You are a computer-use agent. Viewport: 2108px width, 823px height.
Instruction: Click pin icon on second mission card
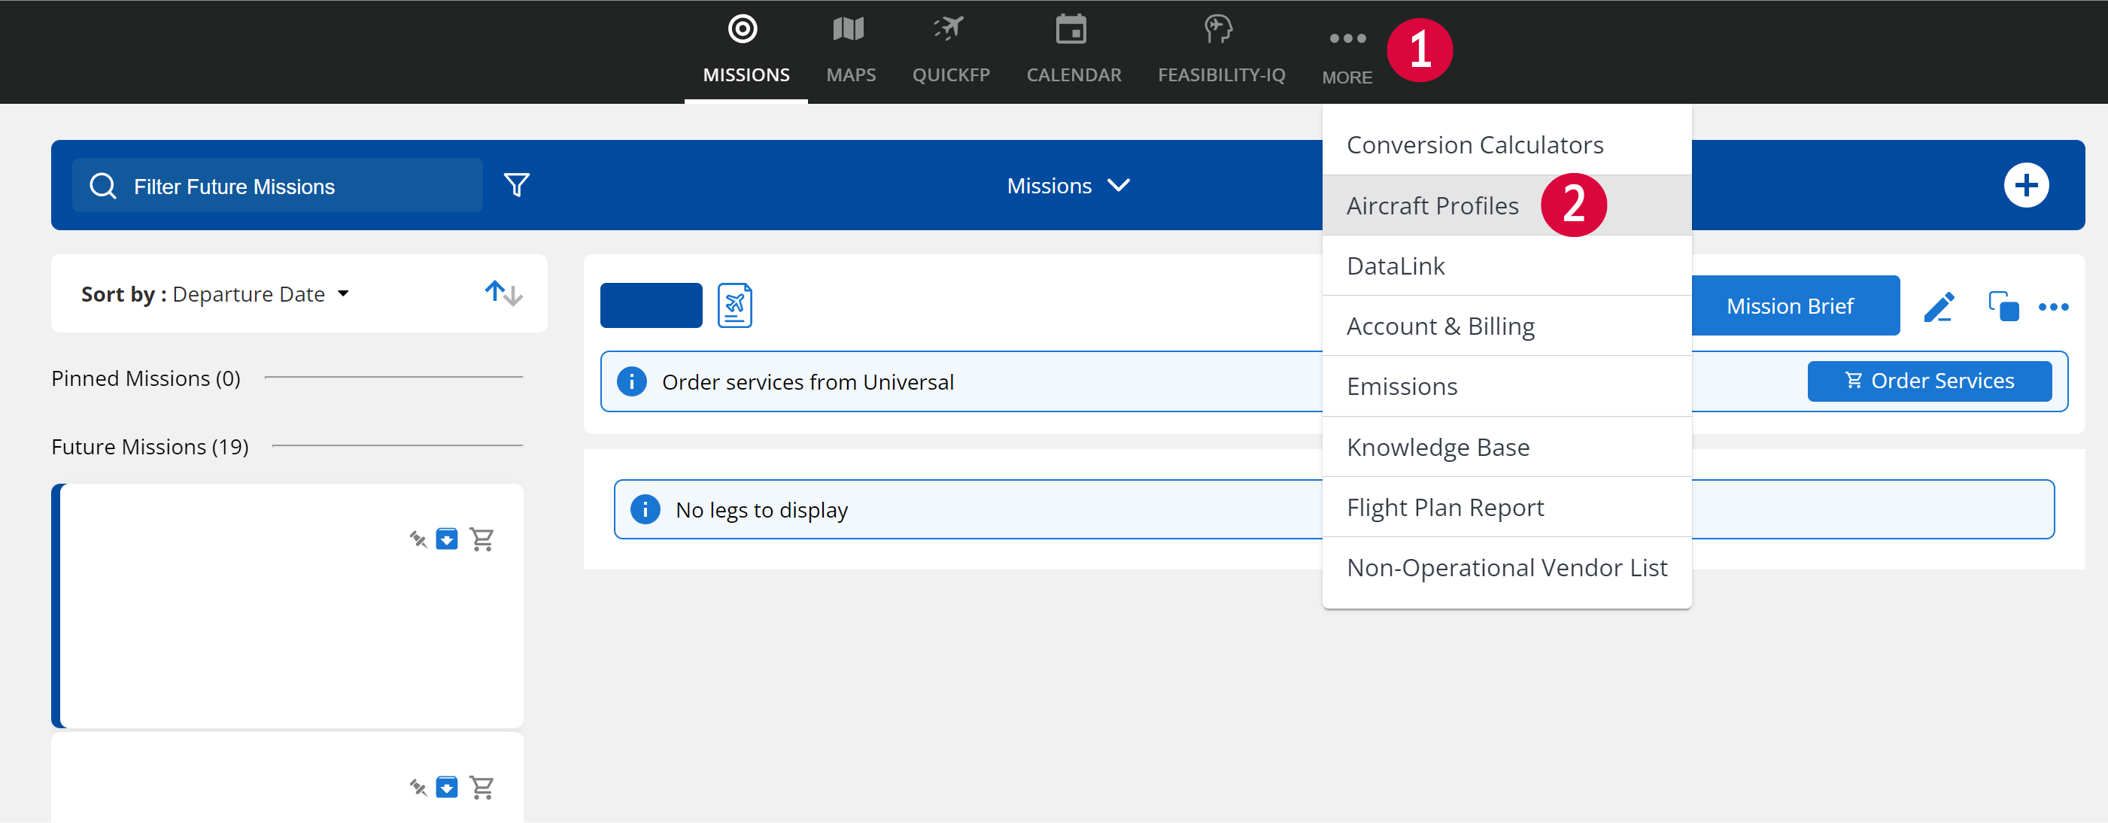point(418,788)
